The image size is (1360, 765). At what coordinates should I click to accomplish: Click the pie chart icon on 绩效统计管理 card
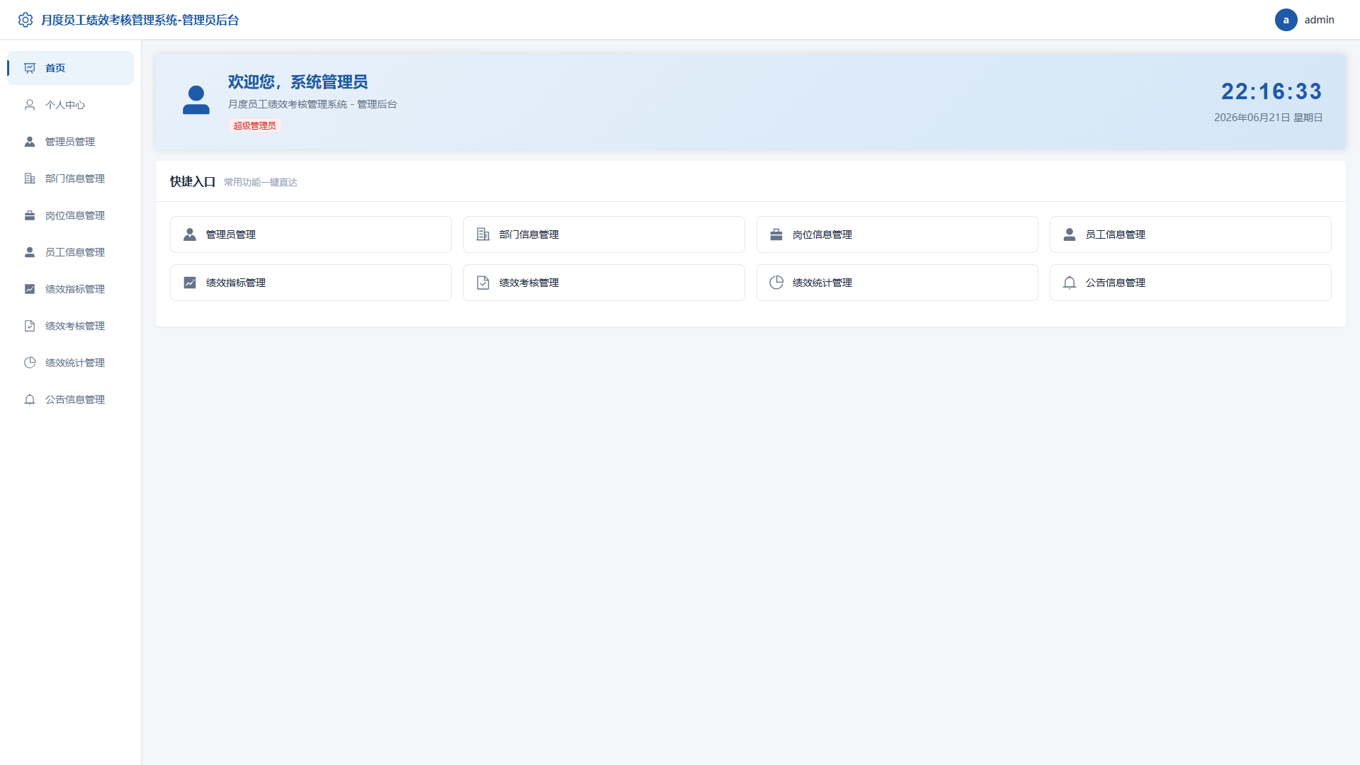click(776, 283)
